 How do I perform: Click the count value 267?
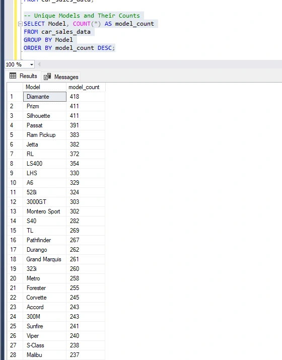click(86, 240)
